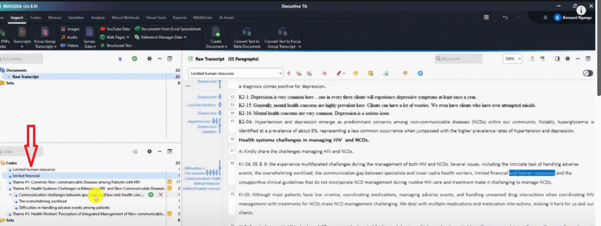Click the Suicidal ideation code stripe label
This screenshot has height=226, width=601.
(202, 105)
